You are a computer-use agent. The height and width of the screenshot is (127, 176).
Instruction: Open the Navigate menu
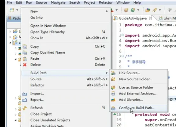coord(58,2)
